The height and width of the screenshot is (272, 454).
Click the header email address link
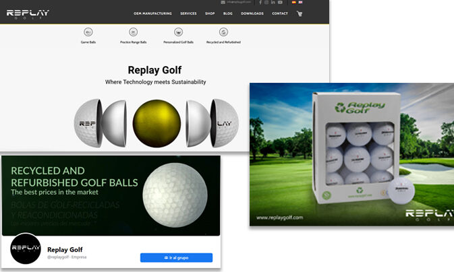tap(239, 2)
